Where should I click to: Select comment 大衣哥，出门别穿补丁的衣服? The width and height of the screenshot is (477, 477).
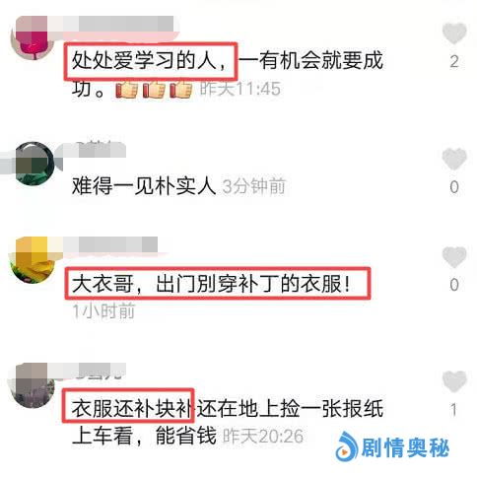click(x=211, y=284)
